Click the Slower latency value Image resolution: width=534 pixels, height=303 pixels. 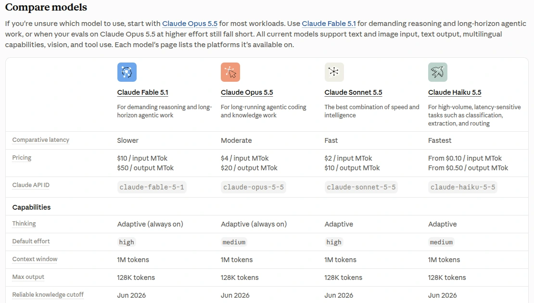pos(127,140)
